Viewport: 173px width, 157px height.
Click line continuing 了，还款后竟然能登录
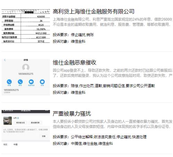click(113, 75)
